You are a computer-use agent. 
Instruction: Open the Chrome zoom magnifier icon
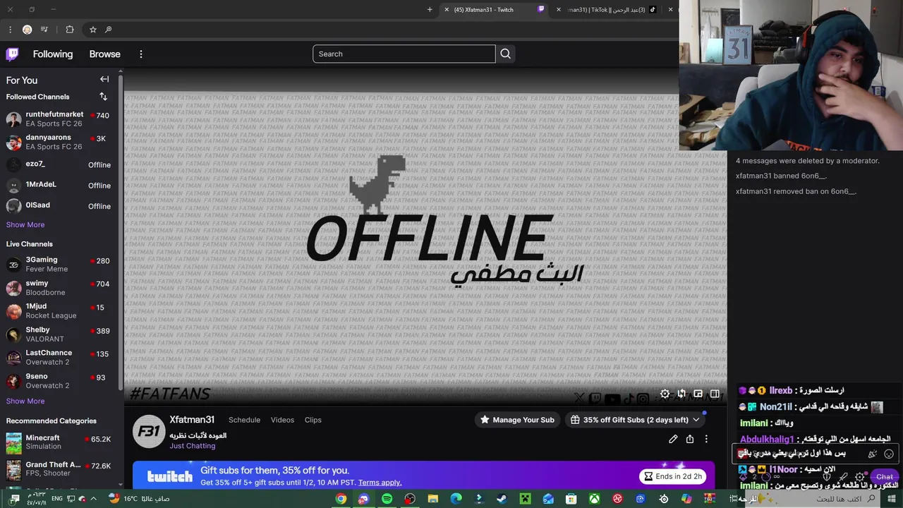click(108, 30)
